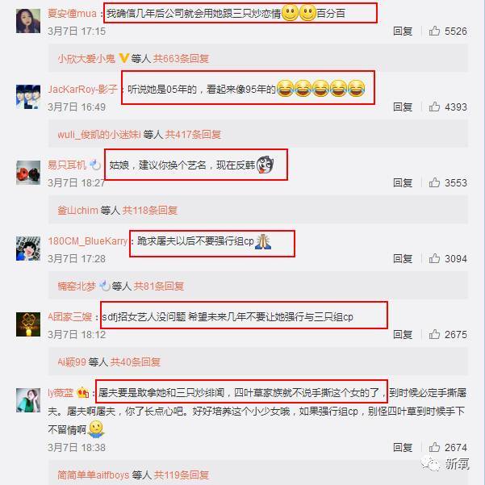The image size is (485, 485).
Task: Expand the 共118条回复 replies
Action: click(150, 211)
